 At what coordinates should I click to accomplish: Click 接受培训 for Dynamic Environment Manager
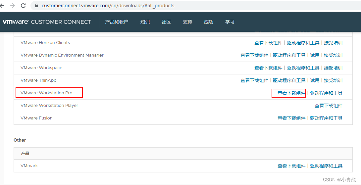pos(333,56)
